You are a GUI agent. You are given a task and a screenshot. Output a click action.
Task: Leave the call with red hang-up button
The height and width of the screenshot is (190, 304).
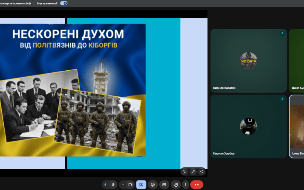click(x=196, y=185)
